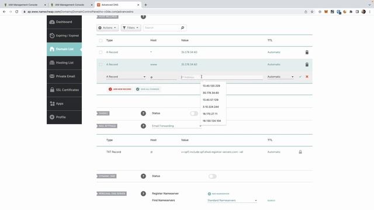The width and height of the screenshot is (374, 210).
Task: Open the browser profile avatar
Action: 363,12
